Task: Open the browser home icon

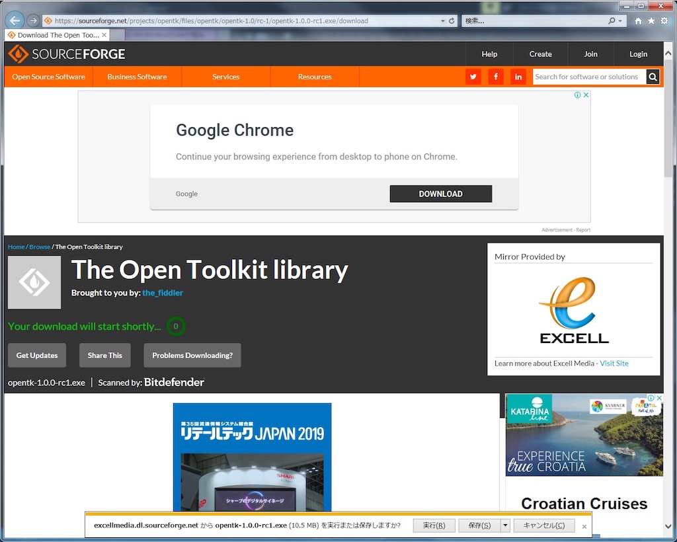Action: pos(638,20)
